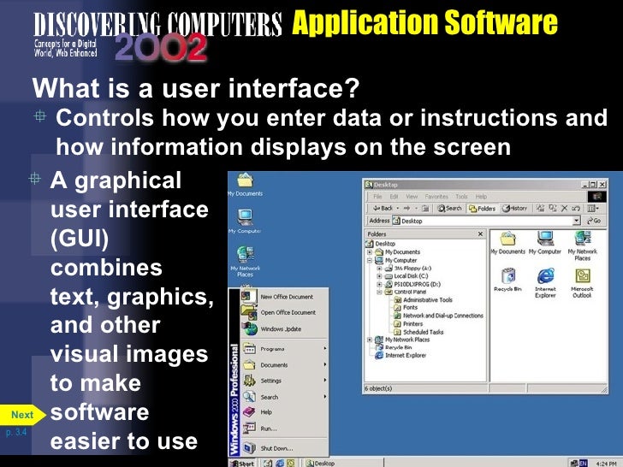Open Documents submenu in Start menu

[284, 365]
